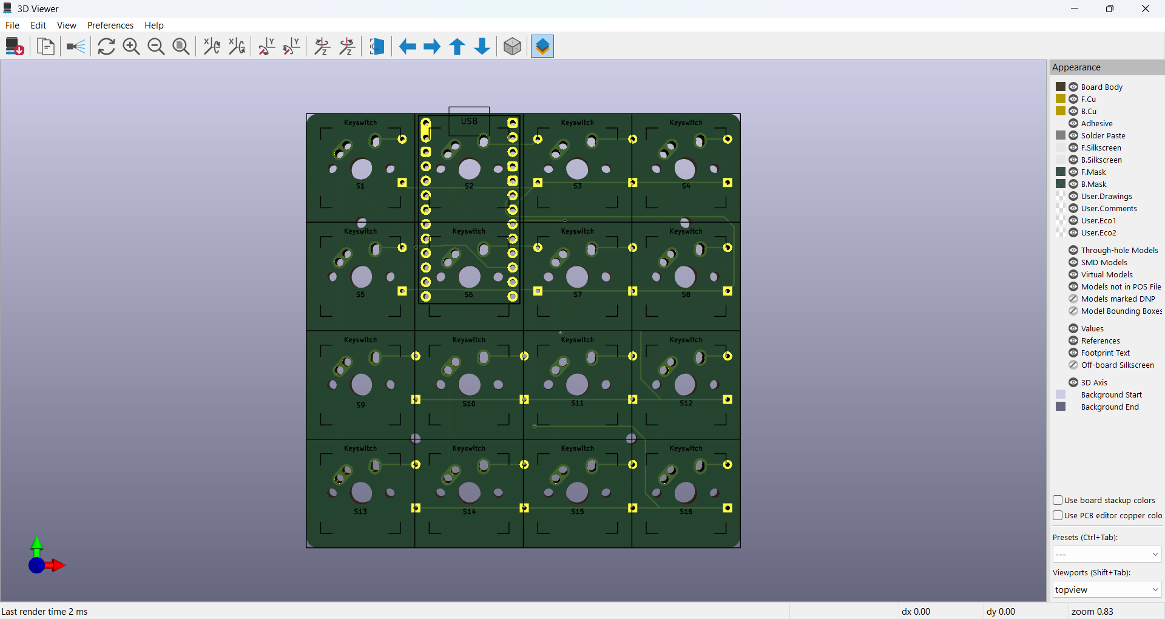Click the S6 keyswitch center hole

(469, 277)
